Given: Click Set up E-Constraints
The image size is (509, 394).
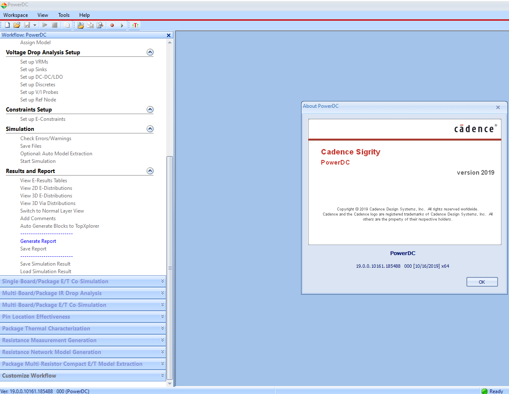Looking at the screenshot, I should pyautogui.click(x=43, y=119).
